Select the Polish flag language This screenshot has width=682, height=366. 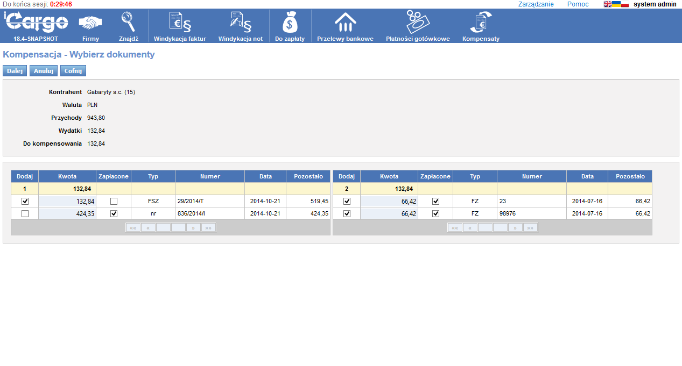pos(625,4)
